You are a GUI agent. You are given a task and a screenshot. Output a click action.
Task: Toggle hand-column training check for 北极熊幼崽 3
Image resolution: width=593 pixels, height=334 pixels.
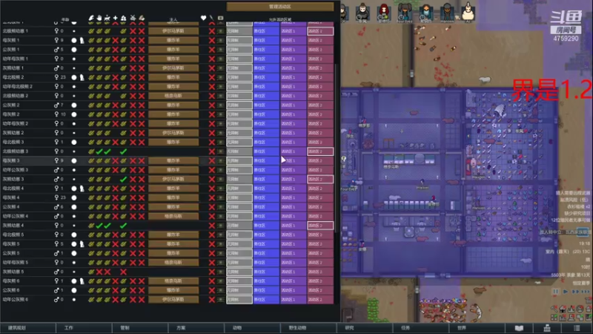coord(99,151)
